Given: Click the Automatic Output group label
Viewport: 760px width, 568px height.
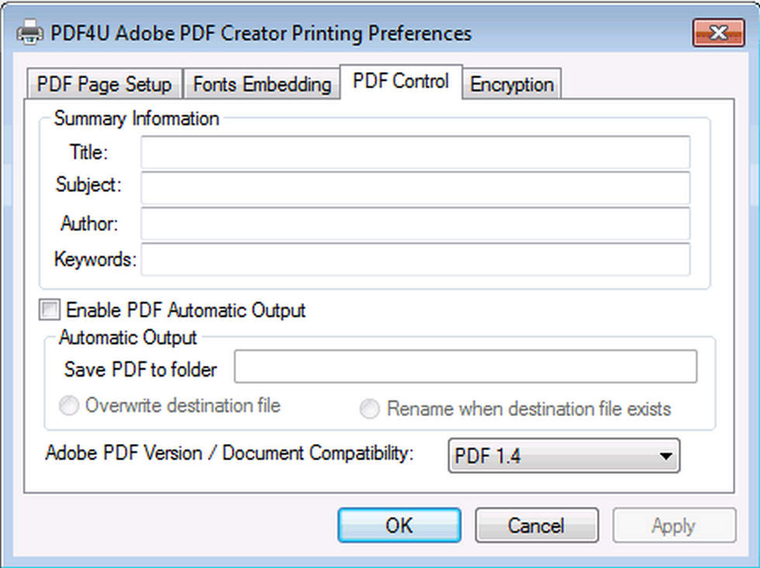Looking at the screenshot, I should point(127,338).
